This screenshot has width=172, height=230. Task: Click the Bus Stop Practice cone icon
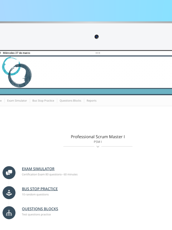coord(9,193)
